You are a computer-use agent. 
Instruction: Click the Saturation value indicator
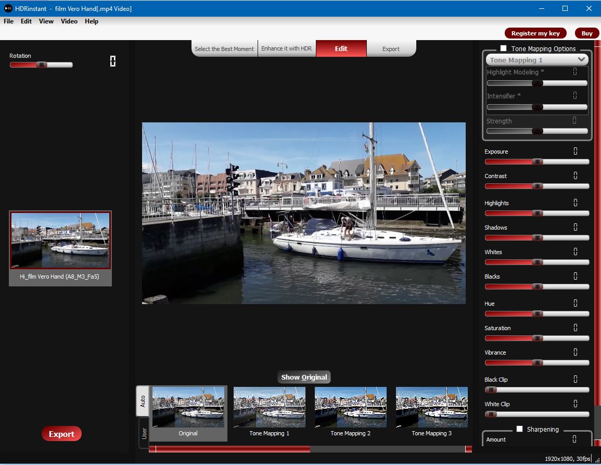[575, 328]
